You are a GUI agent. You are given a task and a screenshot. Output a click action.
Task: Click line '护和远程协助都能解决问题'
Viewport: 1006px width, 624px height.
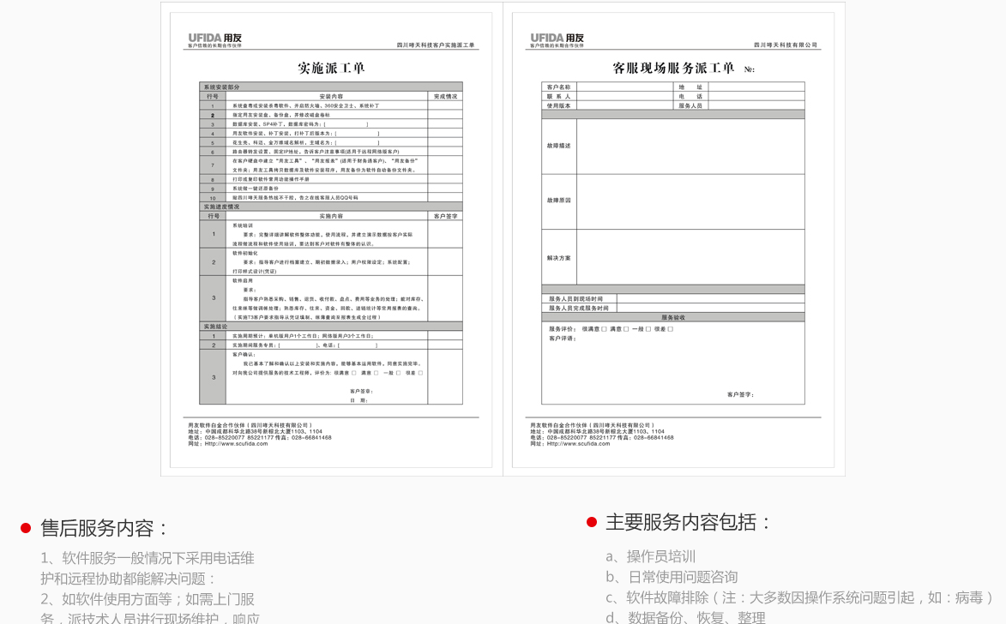point(127,579)
